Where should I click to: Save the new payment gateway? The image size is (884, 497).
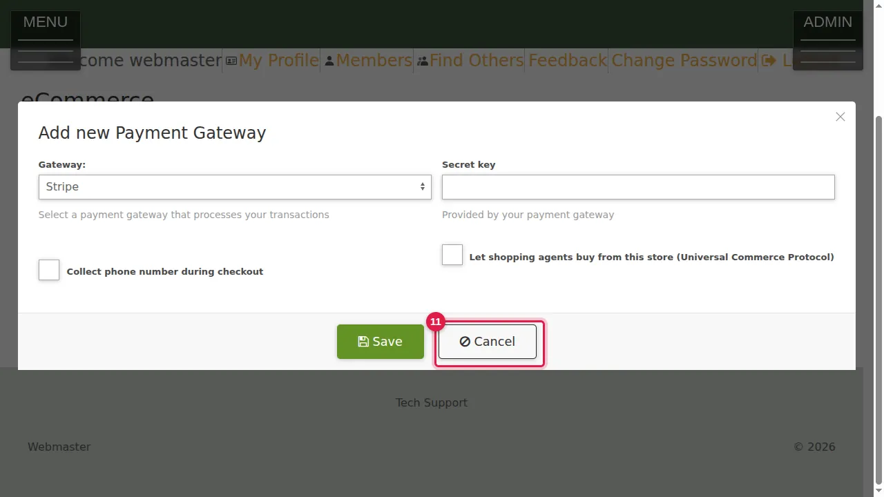381,342
